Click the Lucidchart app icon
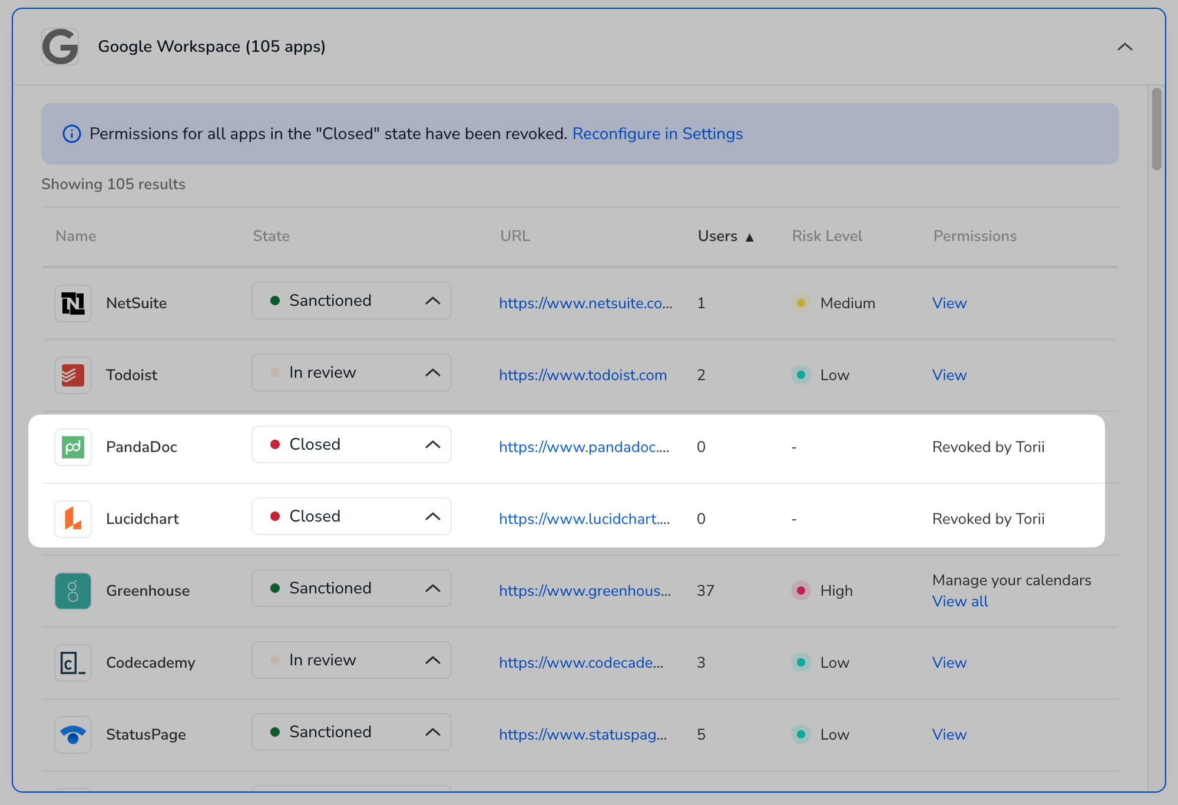Screen dimensions: 1178x805 tap(73, 519)
